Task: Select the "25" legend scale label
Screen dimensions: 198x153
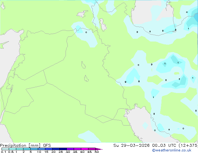Action: click(x=61, y=152)
